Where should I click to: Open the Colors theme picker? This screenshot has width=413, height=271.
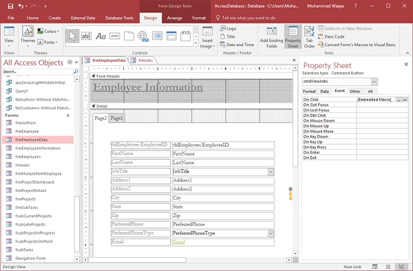[48, 31]
